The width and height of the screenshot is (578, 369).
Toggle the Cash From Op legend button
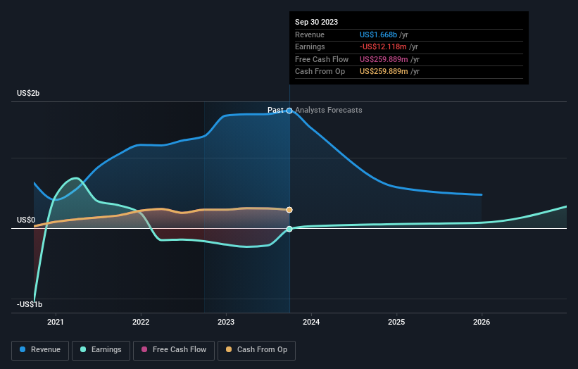click(256, 350)
